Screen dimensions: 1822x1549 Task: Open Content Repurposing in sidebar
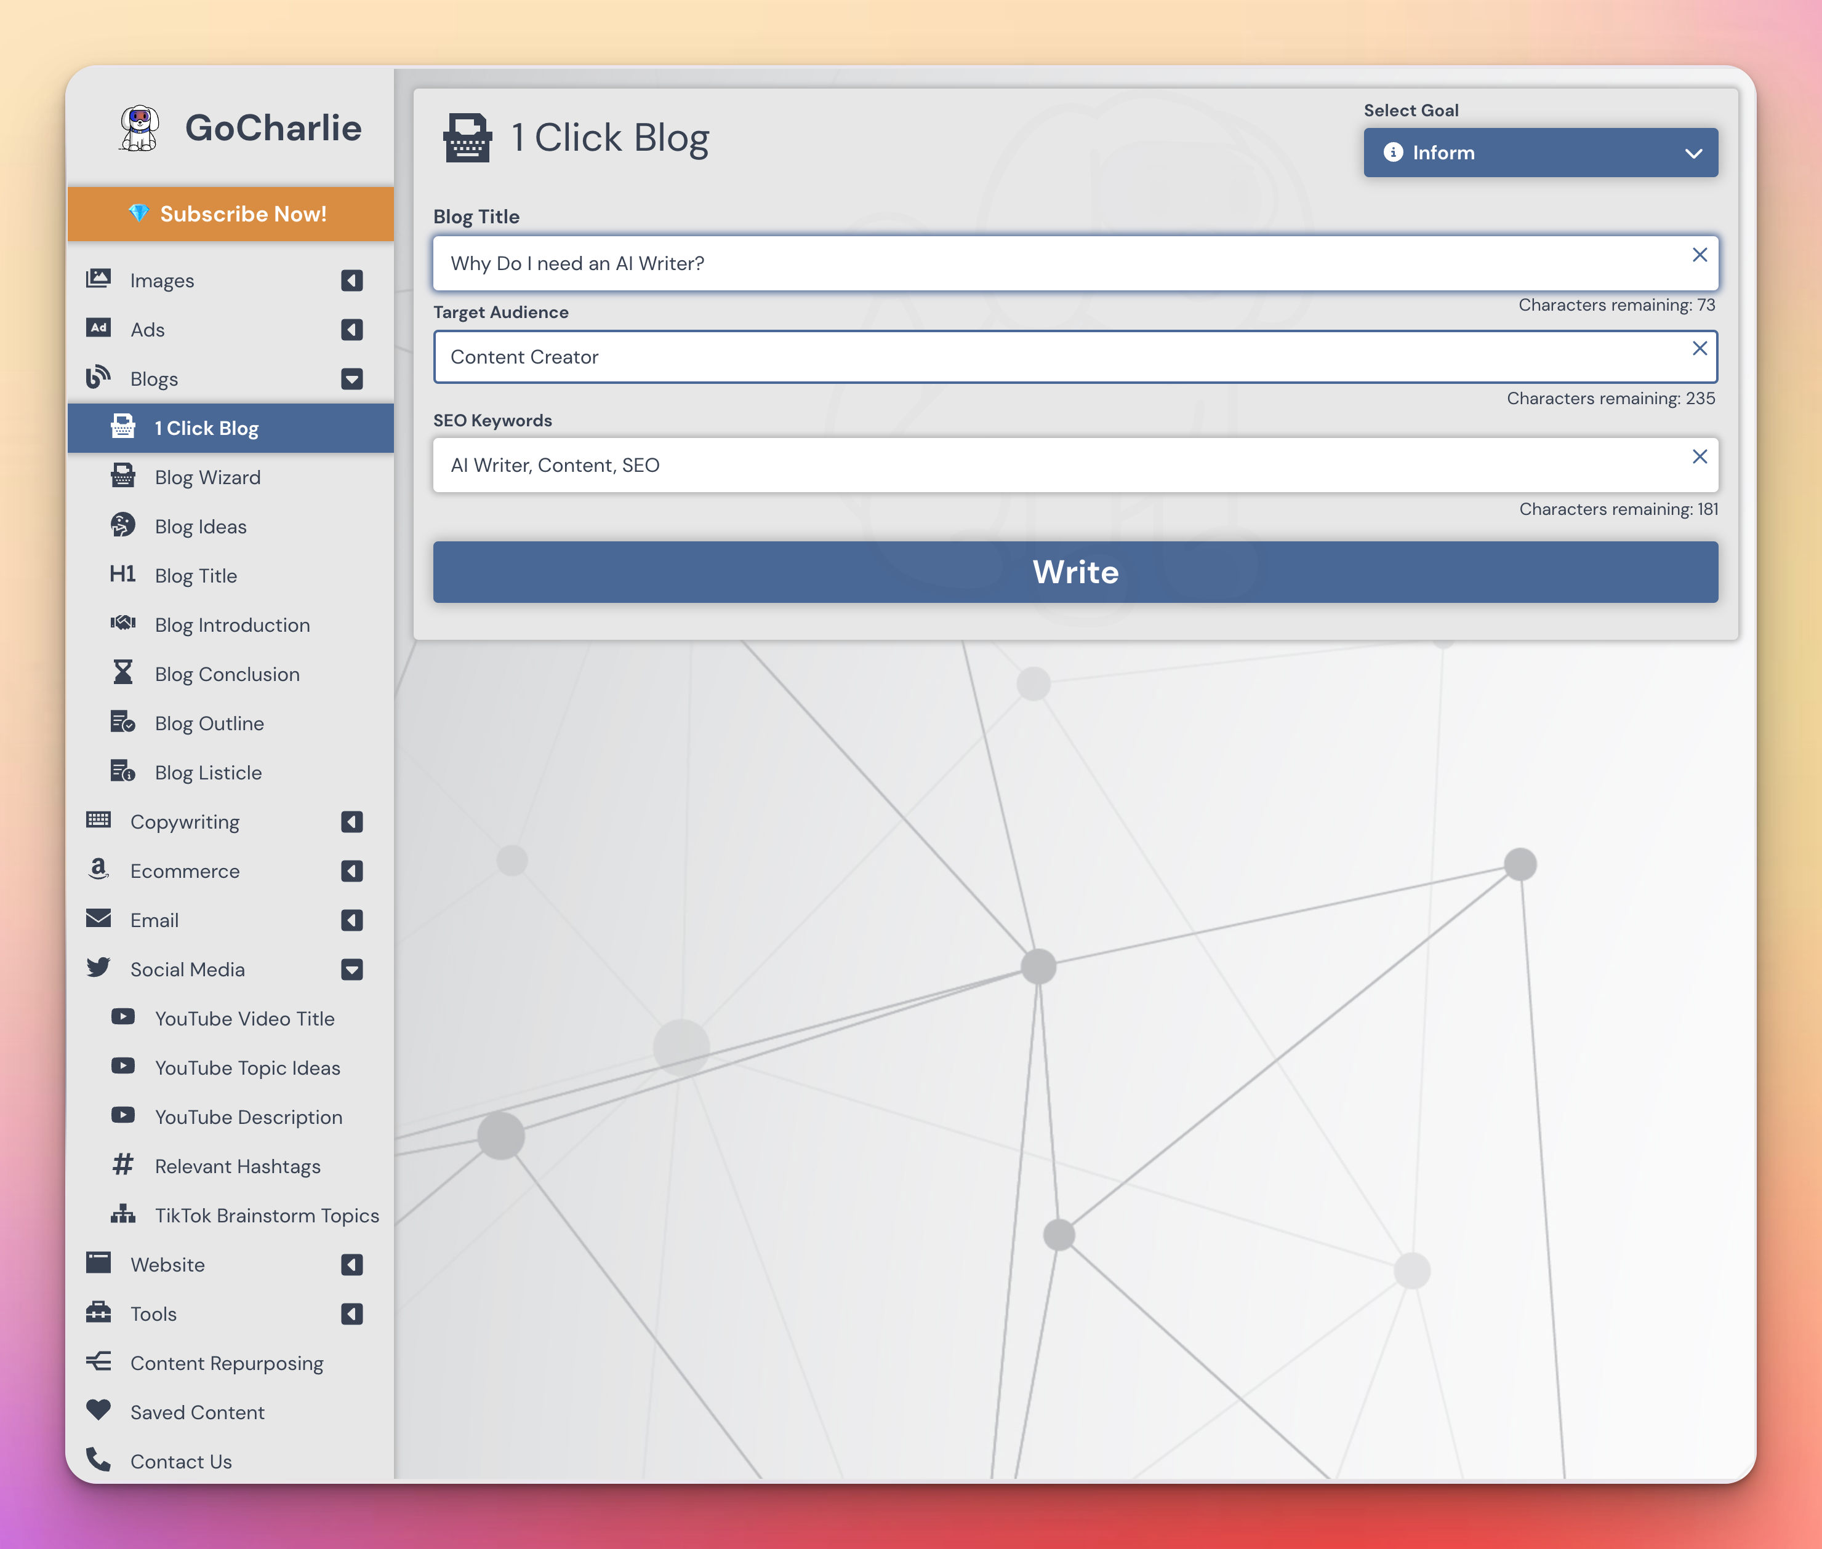[x=231, y=1363]
